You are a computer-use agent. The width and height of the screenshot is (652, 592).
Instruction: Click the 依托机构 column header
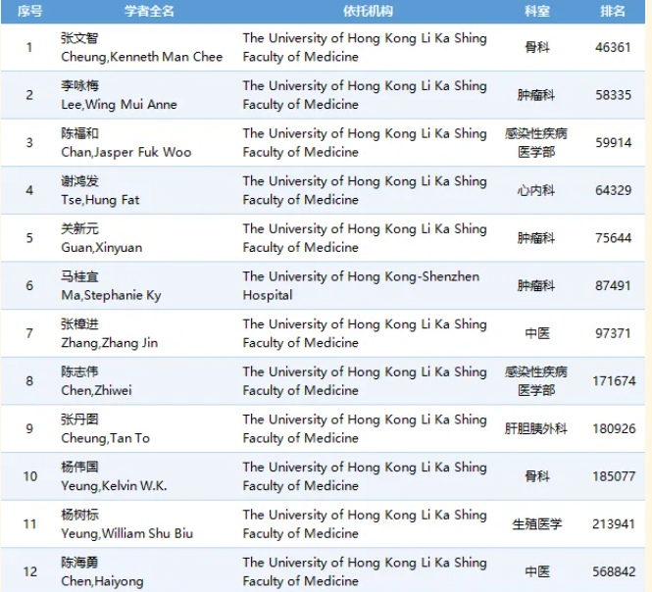point(369,11)
